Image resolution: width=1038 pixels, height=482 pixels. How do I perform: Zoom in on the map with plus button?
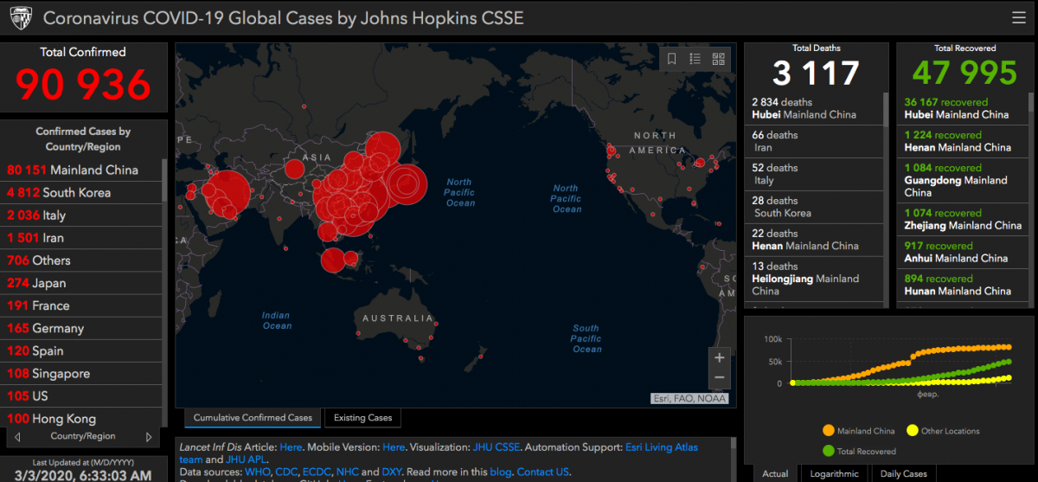[719, 357]
